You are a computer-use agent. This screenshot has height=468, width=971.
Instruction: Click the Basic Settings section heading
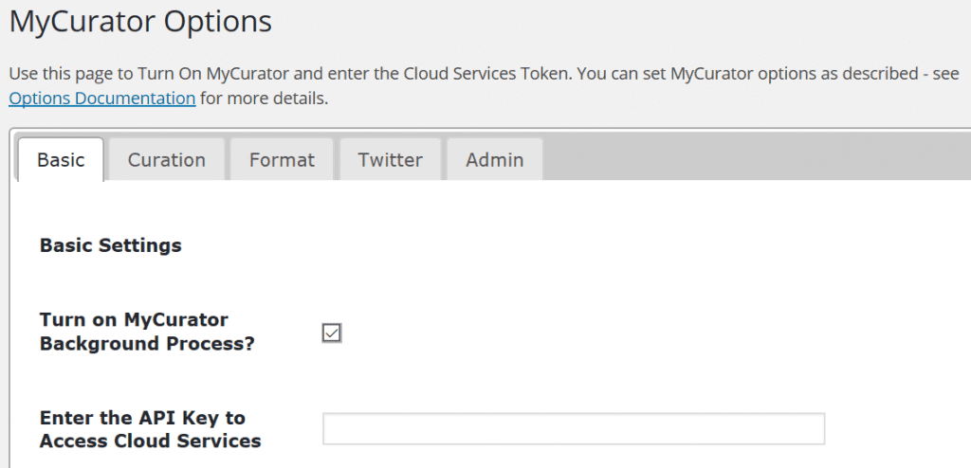click(x=111, y=245)
